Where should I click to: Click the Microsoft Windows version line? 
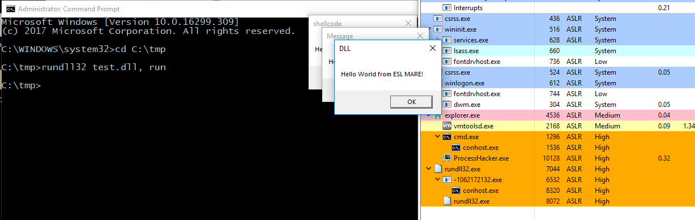[x=120, y=21]
